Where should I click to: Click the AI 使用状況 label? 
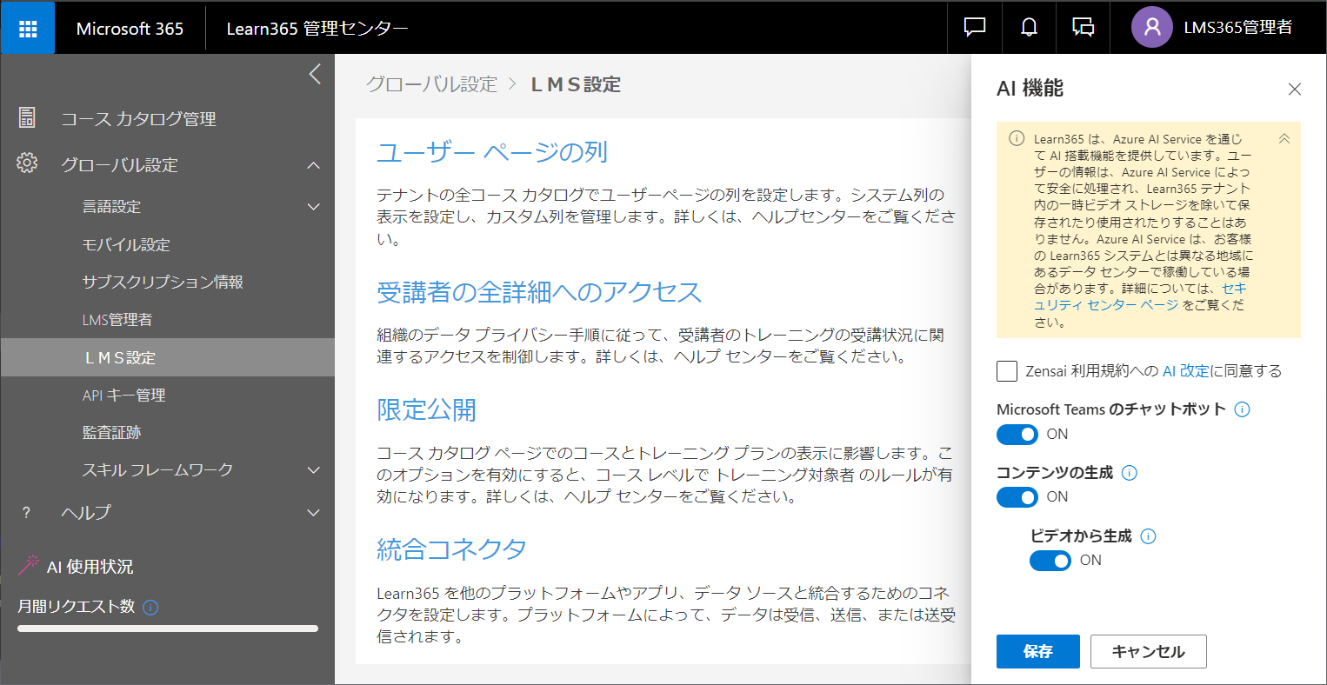[x=90, y=567]
